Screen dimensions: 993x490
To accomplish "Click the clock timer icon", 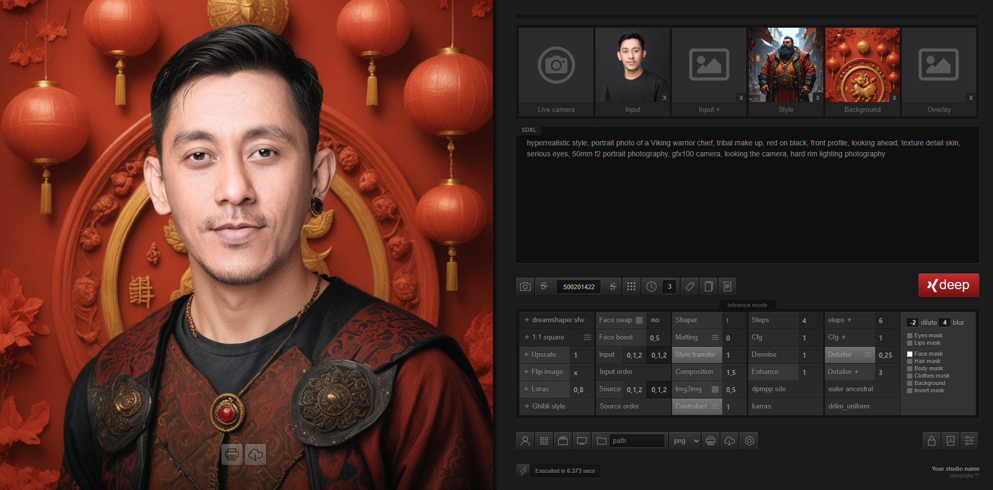I will [652, 287].
